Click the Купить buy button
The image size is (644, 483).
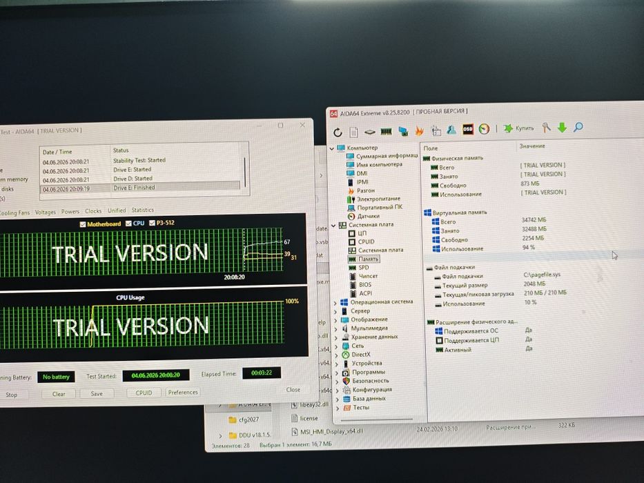tap(519, 128)
